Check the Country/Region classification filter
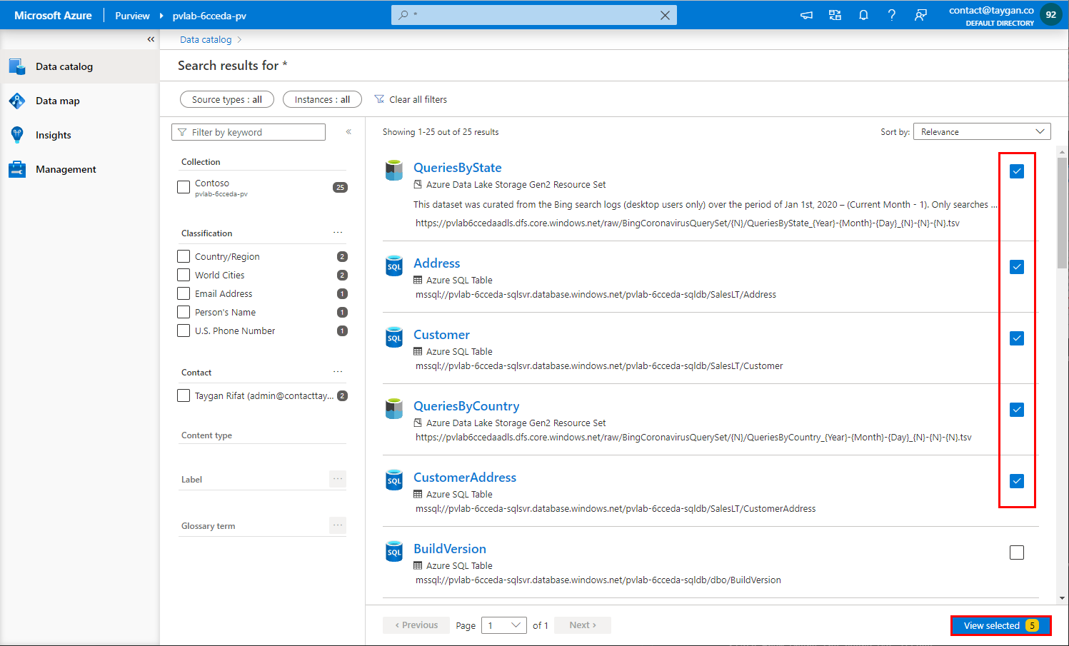This screenshot has width=1069, height=646. (x=184, y=256)
